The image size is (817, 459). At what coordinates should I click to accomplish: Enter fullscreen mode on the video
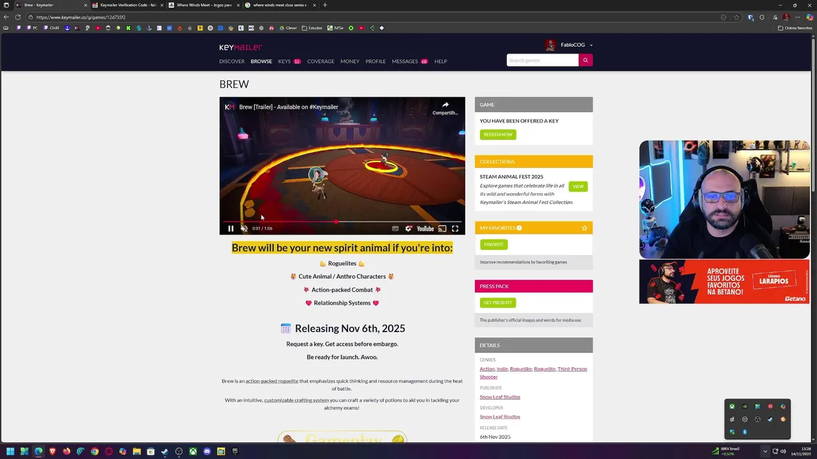tap(455, 228)
